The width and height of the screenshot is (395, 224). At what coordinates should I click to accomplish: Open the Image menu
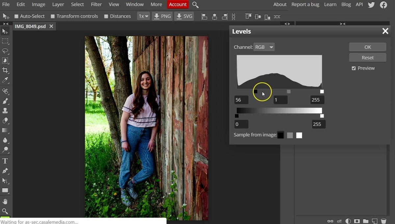tap(39, 5)
